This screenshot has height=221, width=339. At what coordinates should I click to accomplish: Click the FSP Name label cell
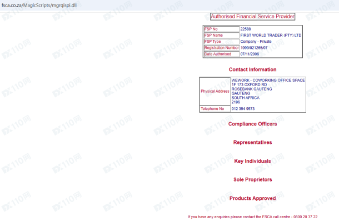click(x=221, y=35)
